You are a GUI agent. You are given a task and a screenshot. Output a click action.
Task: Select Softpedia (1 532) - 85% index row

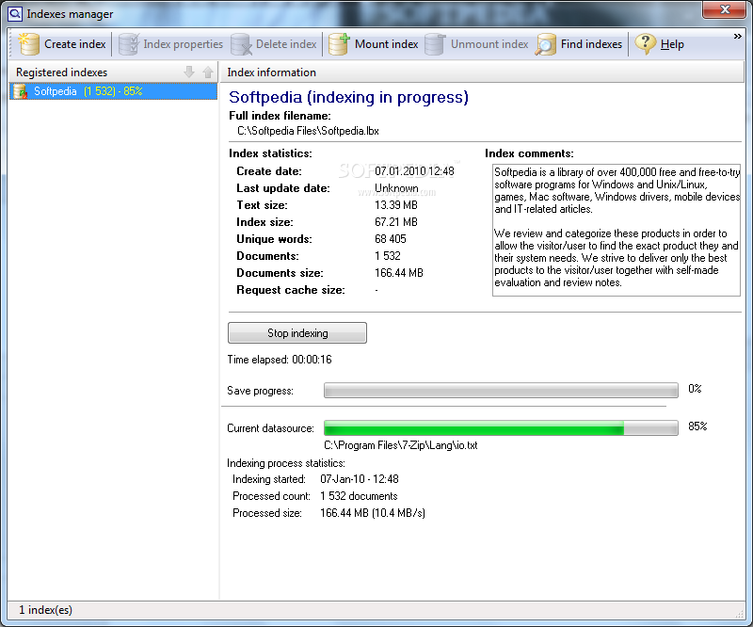[113, 91]
